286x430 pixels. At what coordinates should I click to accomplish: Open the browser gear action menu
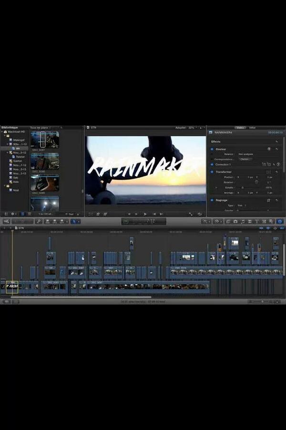pos(13,214)
